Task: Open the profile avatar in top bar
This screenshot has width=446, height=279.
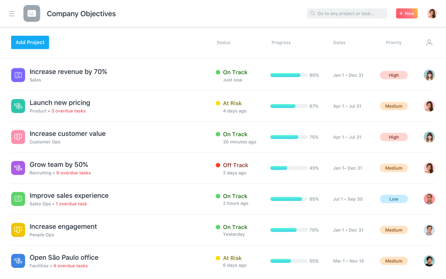Action: (432, 13)
